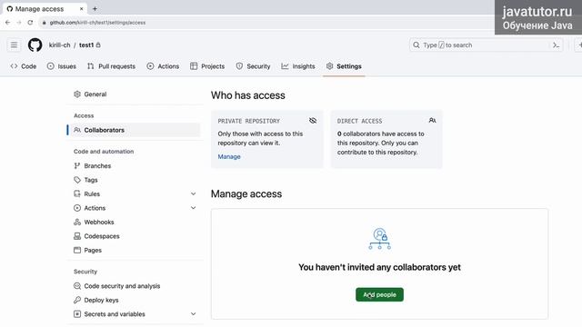Viewport: 582px width, 327px height.
Task: Click the collaborator illustration icon in Manage access
Action: coord(379,239)
